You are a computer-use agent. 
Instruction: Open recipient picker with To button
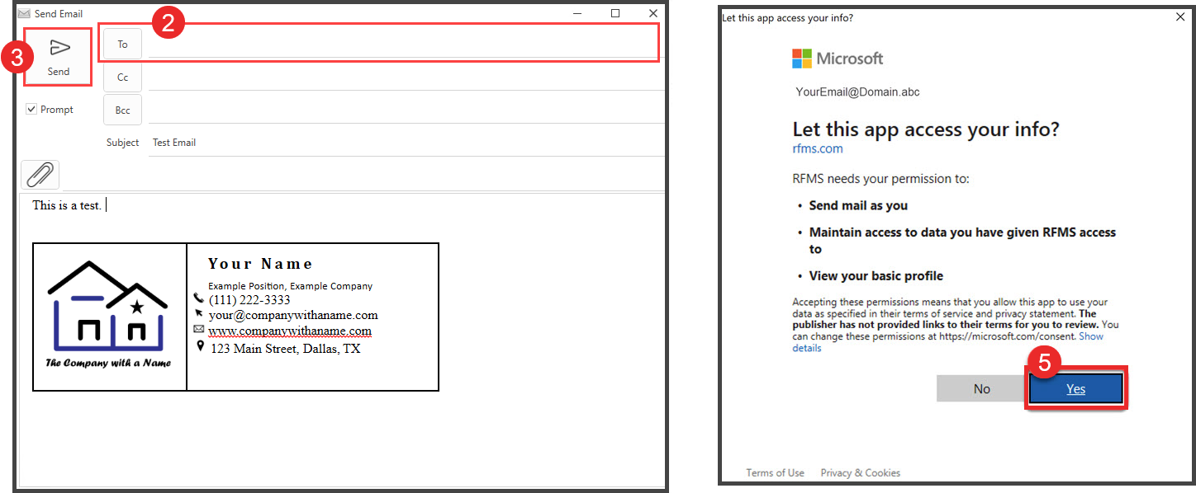[x=122, y=45]
